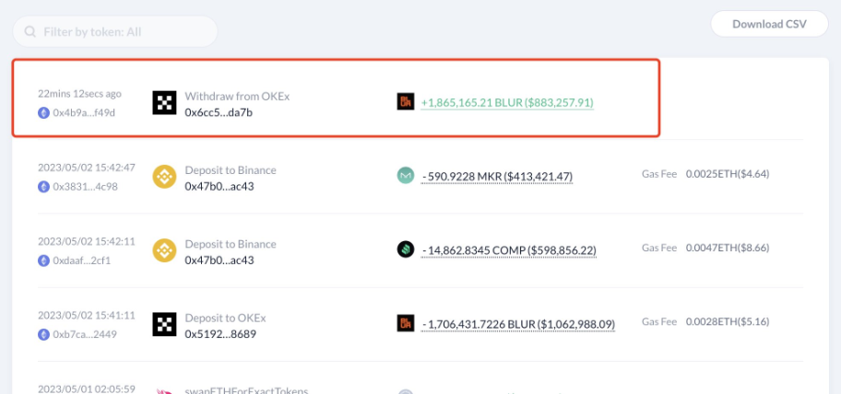Click the MKR token icon

coord(405,176)
